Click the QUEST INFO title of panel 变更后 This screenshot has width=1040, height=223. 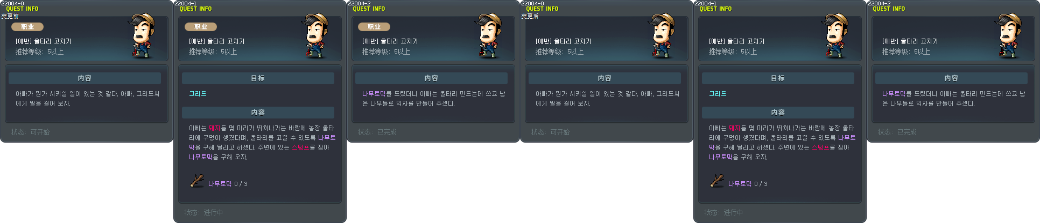click(542, 9)
